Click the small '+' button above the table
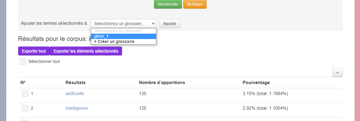Viewport: 360px width, 121px height. point(337,72)
